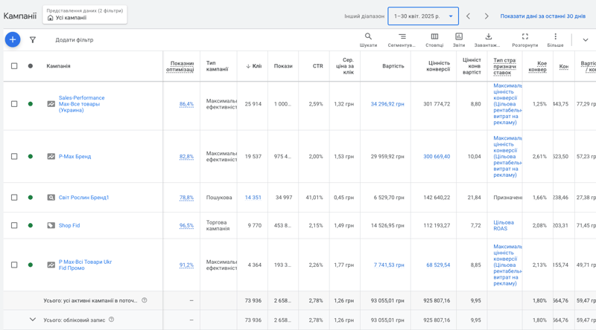Click the 300 669,40 conversion value

click(437, 156)
